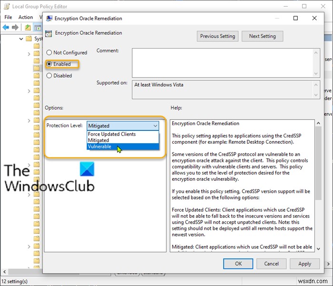Image resolution: width=333 pixels, height=286 pixels.
Task: Click the Supported on text field
Action: pyautogui.click(x=222, y=89)
